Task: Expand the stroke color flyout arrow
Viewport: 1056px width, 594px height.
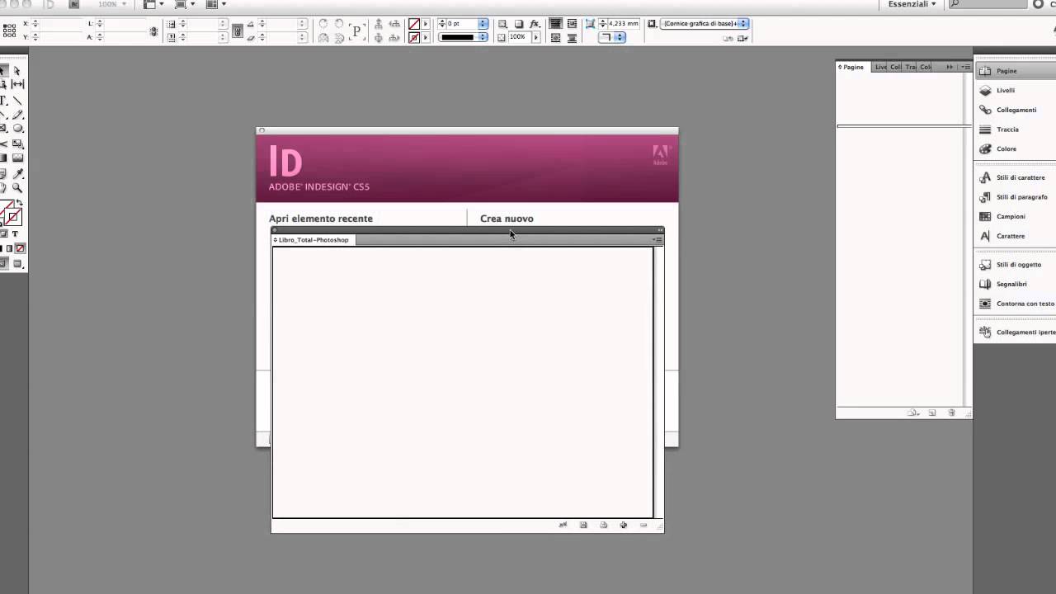Action: click(x=426, y=38)
